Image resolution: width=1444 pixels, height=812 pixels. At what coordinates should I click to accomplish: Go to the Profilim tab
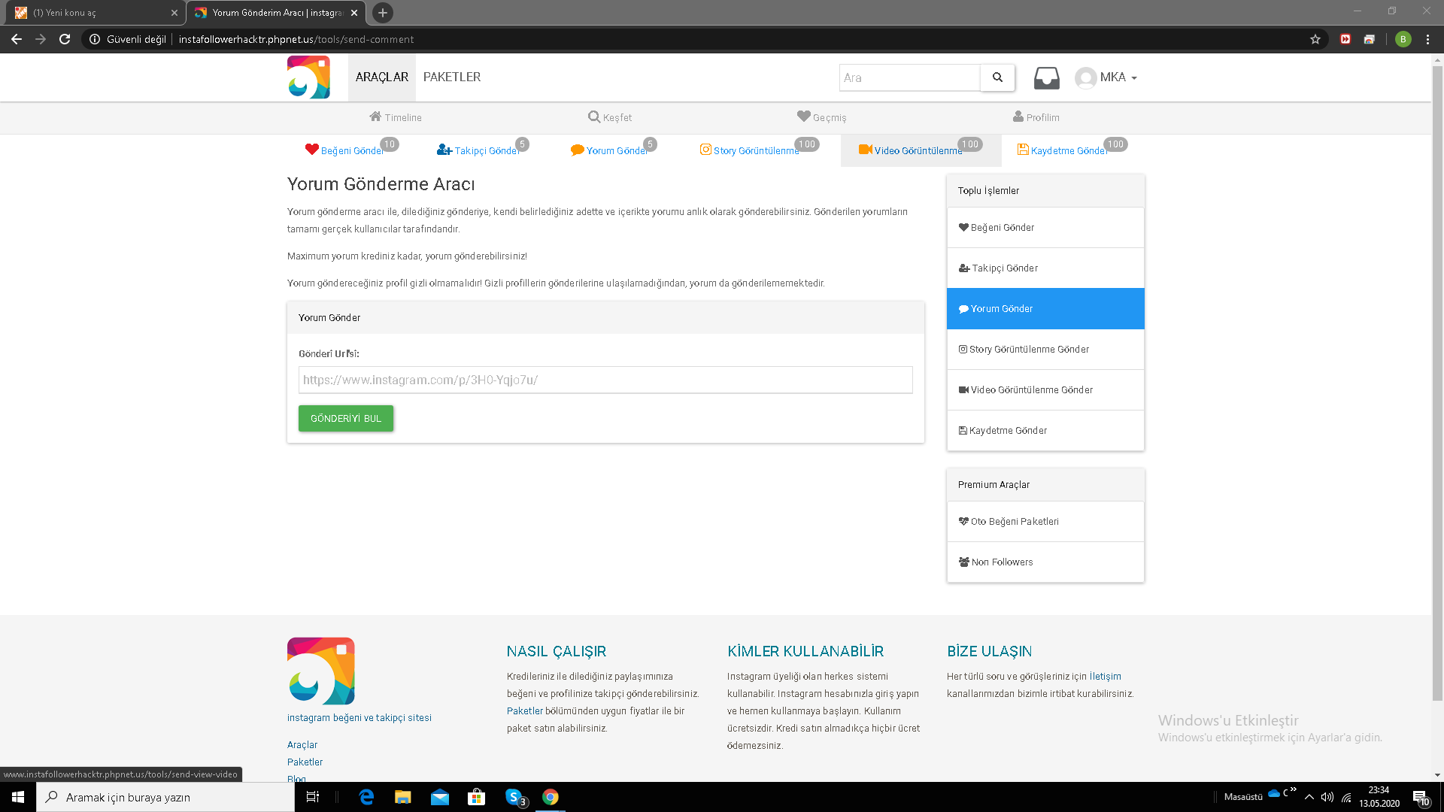pyautogui.click(x=1036, y=117)
